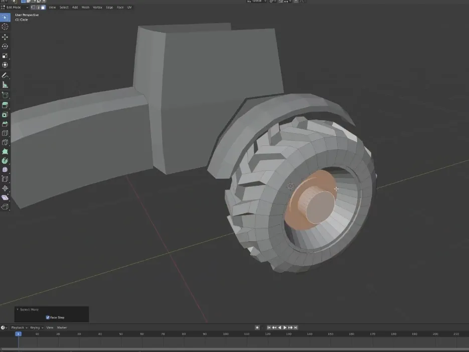
Task: Uncheck the Face Step checkbox
Action: coord(48,317)
